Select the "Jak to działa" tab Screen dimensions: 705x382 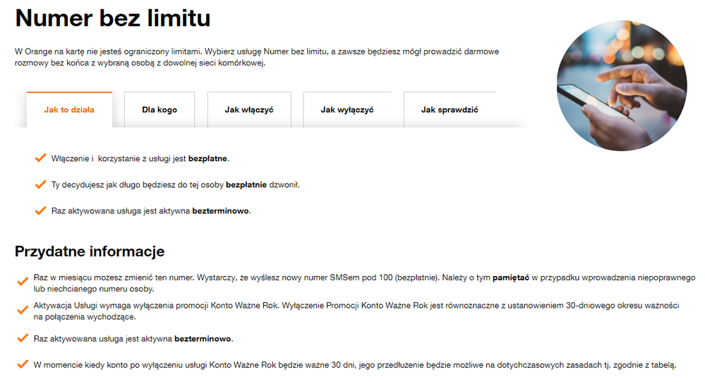[x=69, y=110]
